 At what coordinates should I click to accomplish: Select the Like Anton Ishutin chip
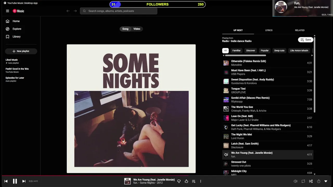pyautogui.click(x=299, y=50)
